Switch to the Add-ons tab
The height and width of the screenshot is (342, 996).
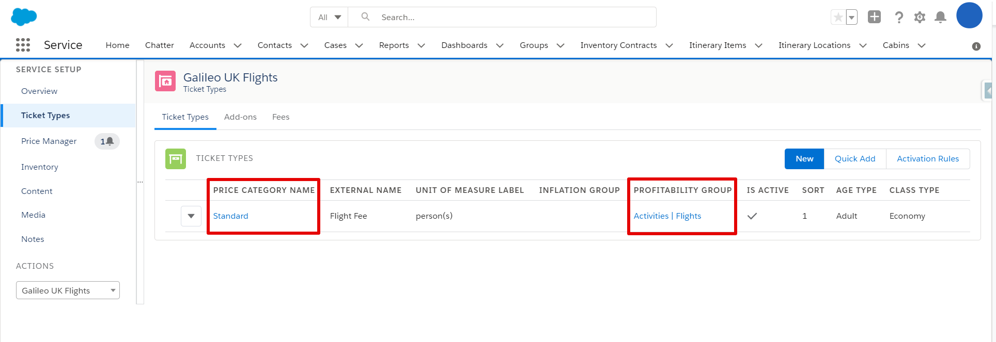coord(240,117)
